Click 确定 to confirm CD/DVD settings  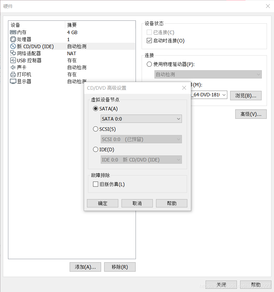102,203
